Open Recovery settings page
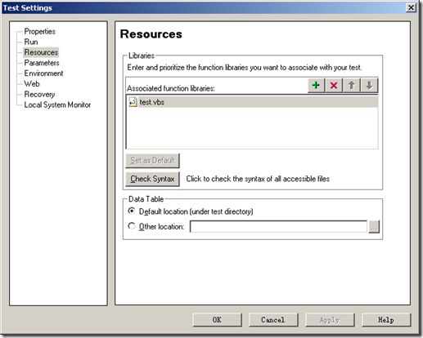 click(39, 94)
